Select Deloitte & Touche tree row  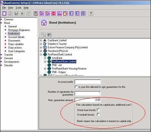coord(57,44)
